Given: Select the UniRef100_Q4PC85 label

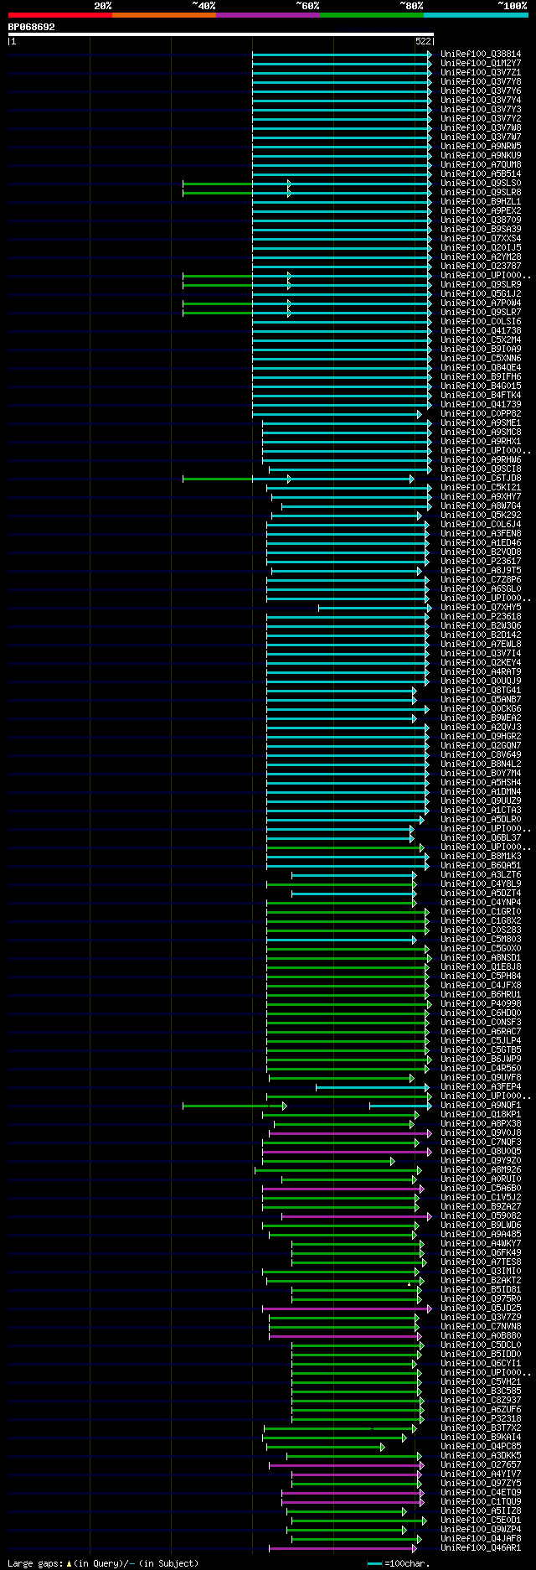Looking at the screenshot, I should coord(481,1447).
